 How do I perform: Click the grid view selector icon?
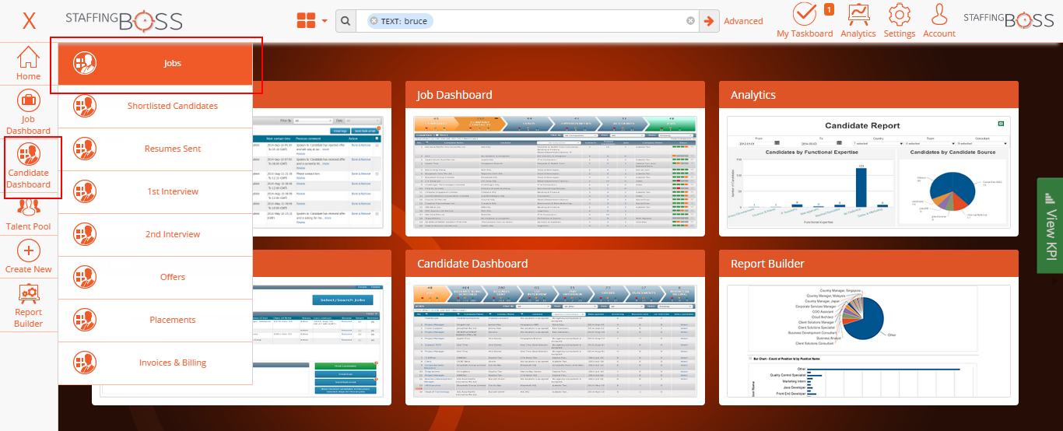point(306,21)
